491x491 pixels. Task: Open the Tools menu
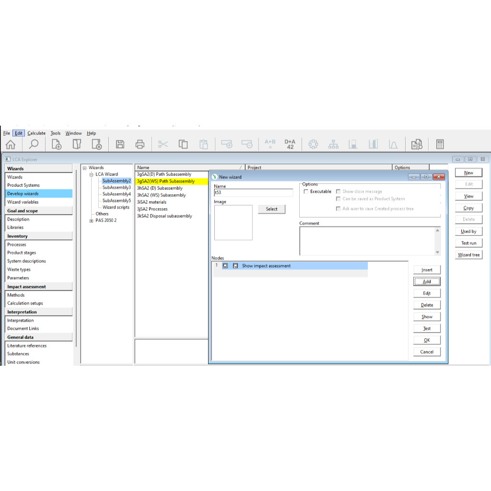(56, 133)
